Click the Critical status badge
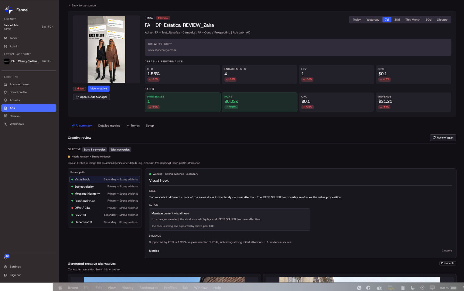The height and width of the screenshot is (291, 464). (x=163, y=18)
